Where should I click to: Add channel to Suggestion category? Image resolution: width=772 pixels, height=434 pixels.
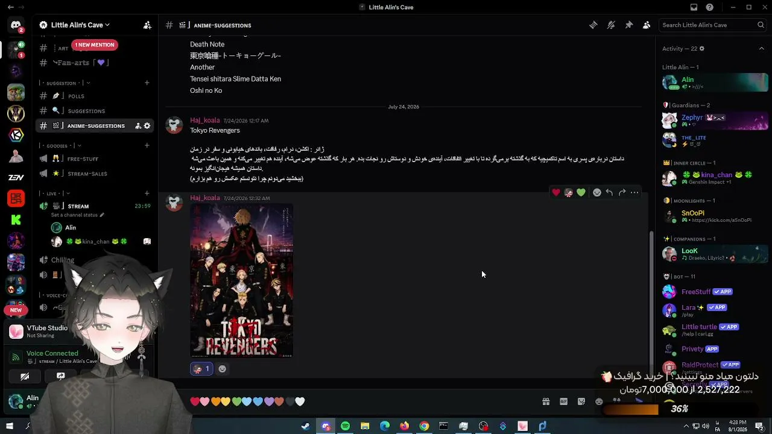(147, 83)
